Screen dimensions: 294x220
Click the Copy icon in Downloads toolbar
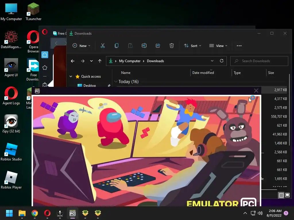[117, 46]
